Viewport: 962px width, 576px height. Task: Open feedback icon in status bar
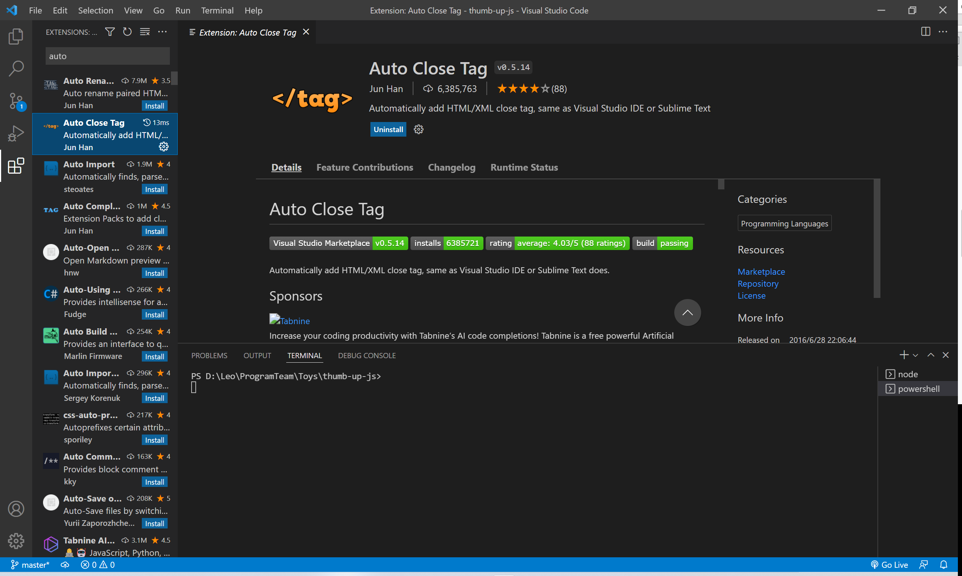click(x=923, y=565)
